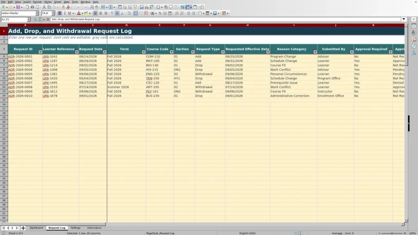
Task: Click the formula input line
Action: click(225, 20)
